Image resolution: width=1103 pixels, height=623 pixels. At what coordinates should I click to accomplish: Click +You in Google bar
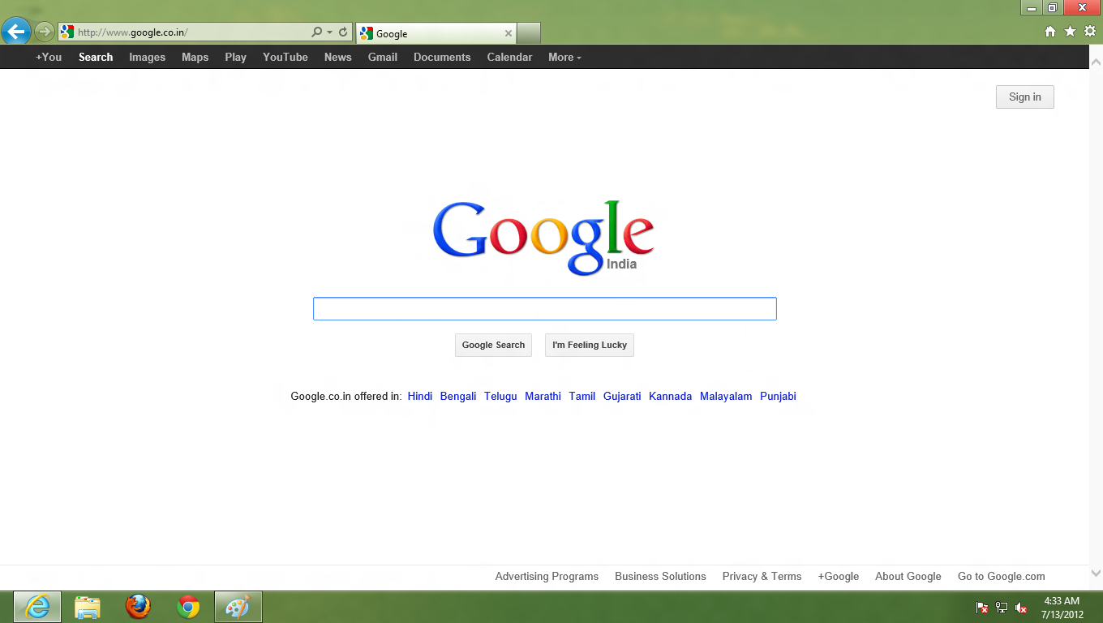point(49,57)
